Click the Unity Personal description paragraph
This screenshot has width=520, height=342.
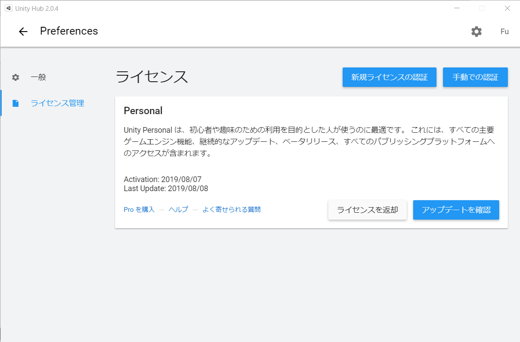pyautogui.click(x=309, y=142)
